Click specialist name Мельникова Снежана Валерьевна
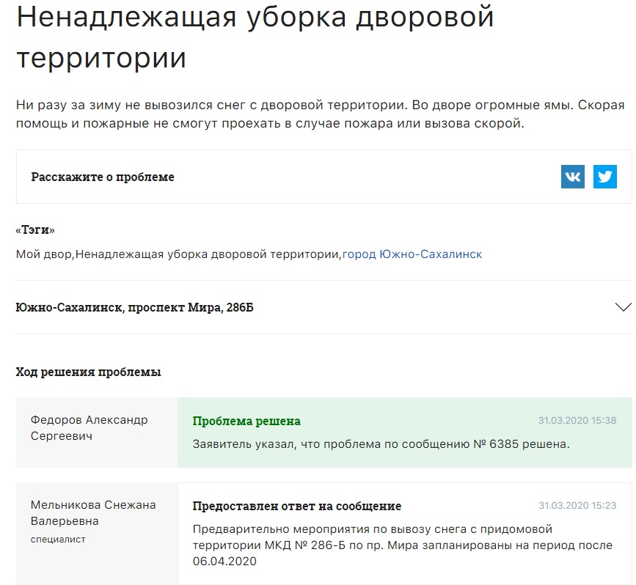 coord(93,512)
